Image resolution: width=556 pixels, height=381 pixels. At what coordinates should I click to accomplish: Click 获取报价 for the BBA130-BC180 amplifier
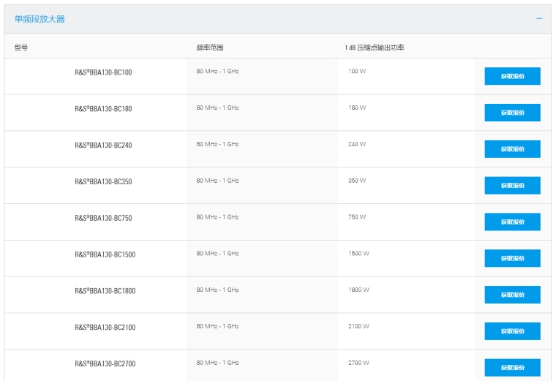pos(512,113)
